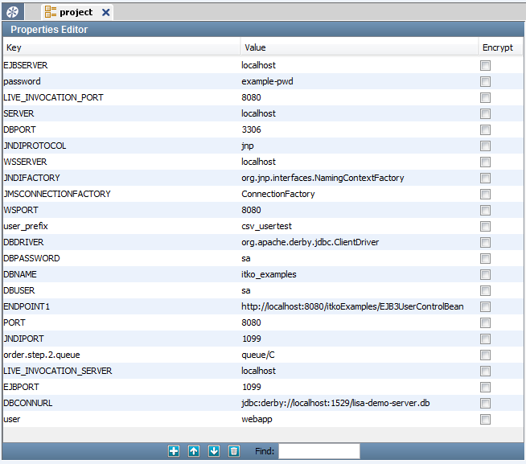Image resolution: width=526 pixels, height=464 pixels.
Task: Select the DBDRIVER key cell
Action: coord(121,242)
